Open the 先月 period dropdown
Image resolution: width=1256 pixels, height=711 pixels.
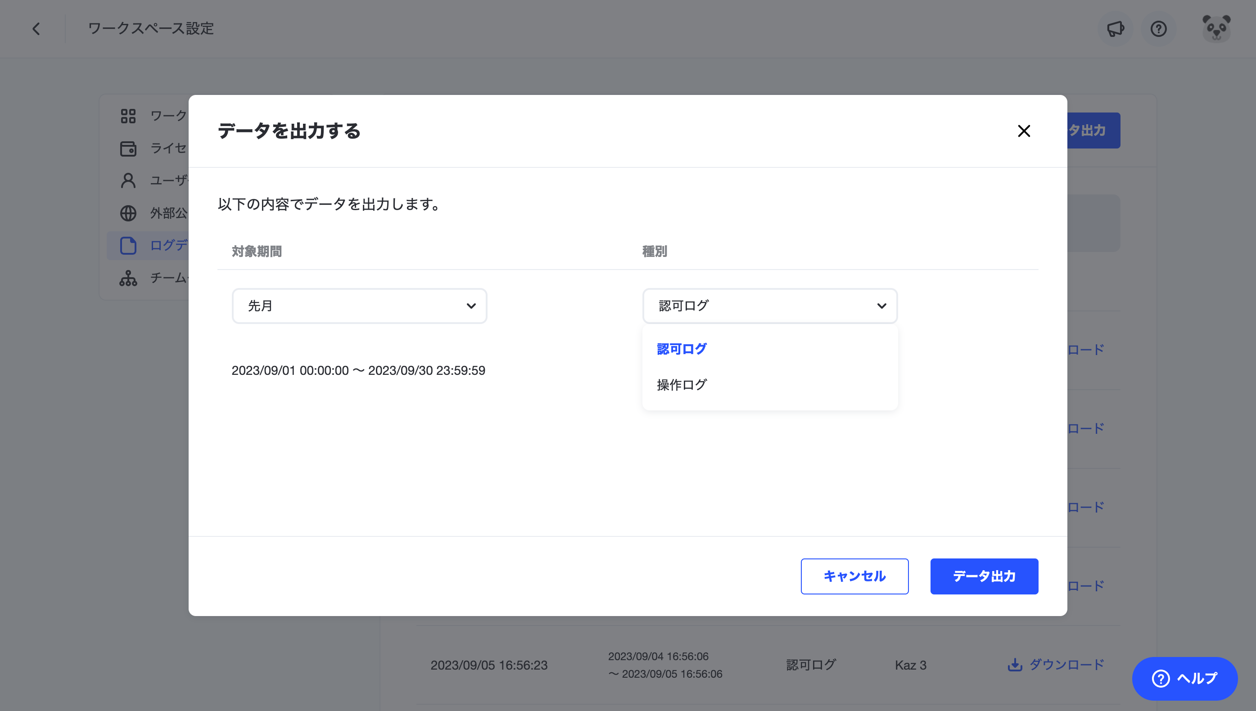click(360, 306)
